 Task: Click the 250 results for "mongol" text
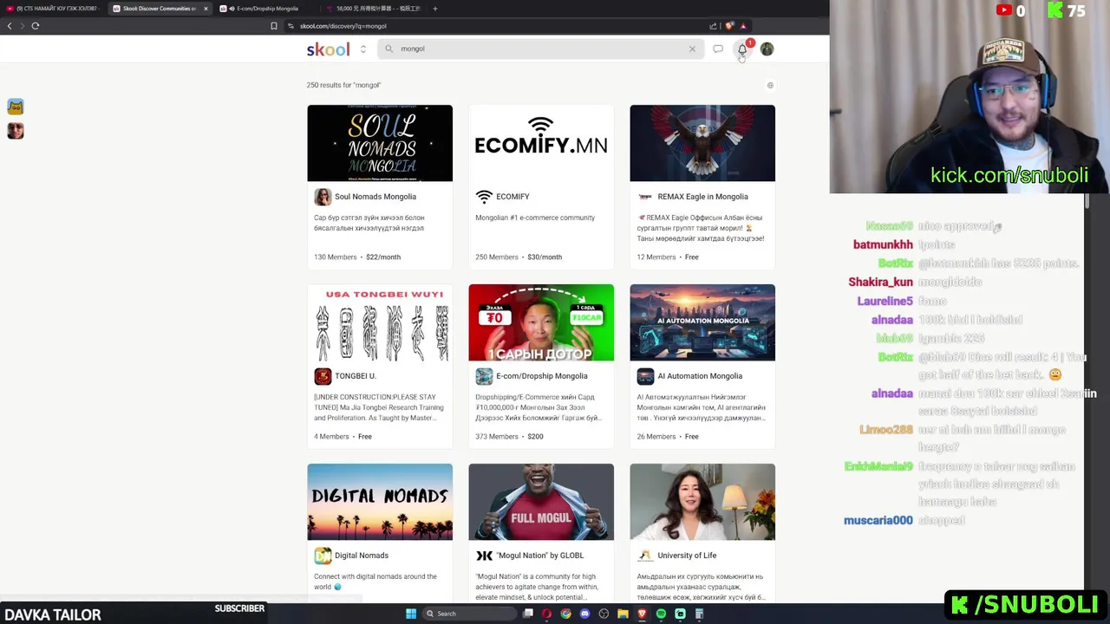point(343,85)
